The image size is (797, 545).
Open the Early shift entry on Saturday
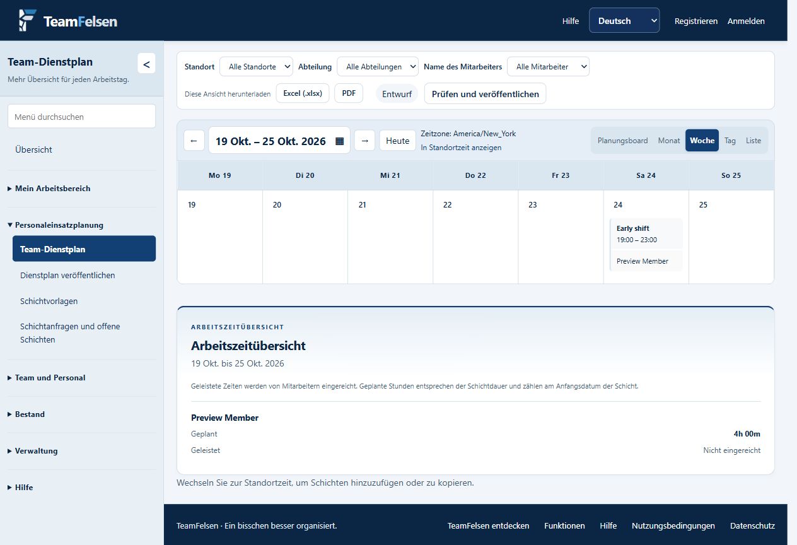pos(646,234)
